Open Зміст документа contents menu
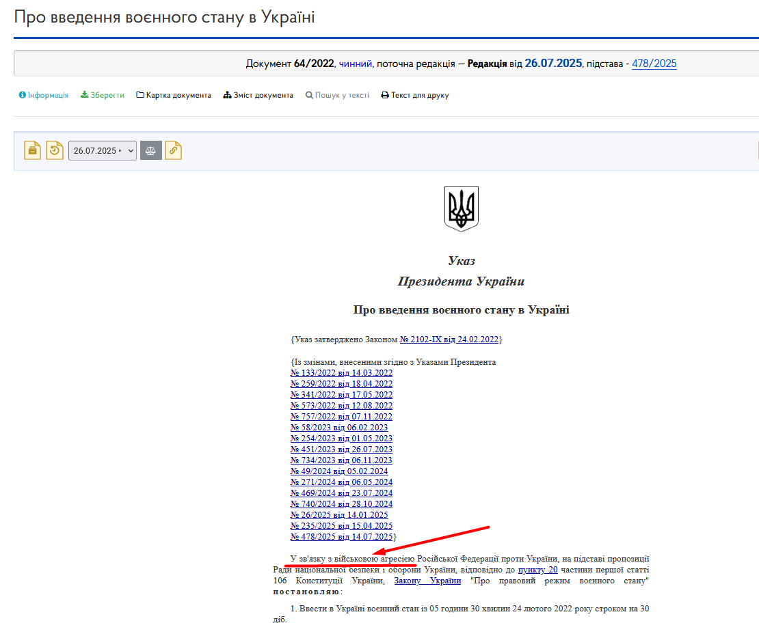Image resolution: width=759 pixels, height=623 pixels. [258, 96]
